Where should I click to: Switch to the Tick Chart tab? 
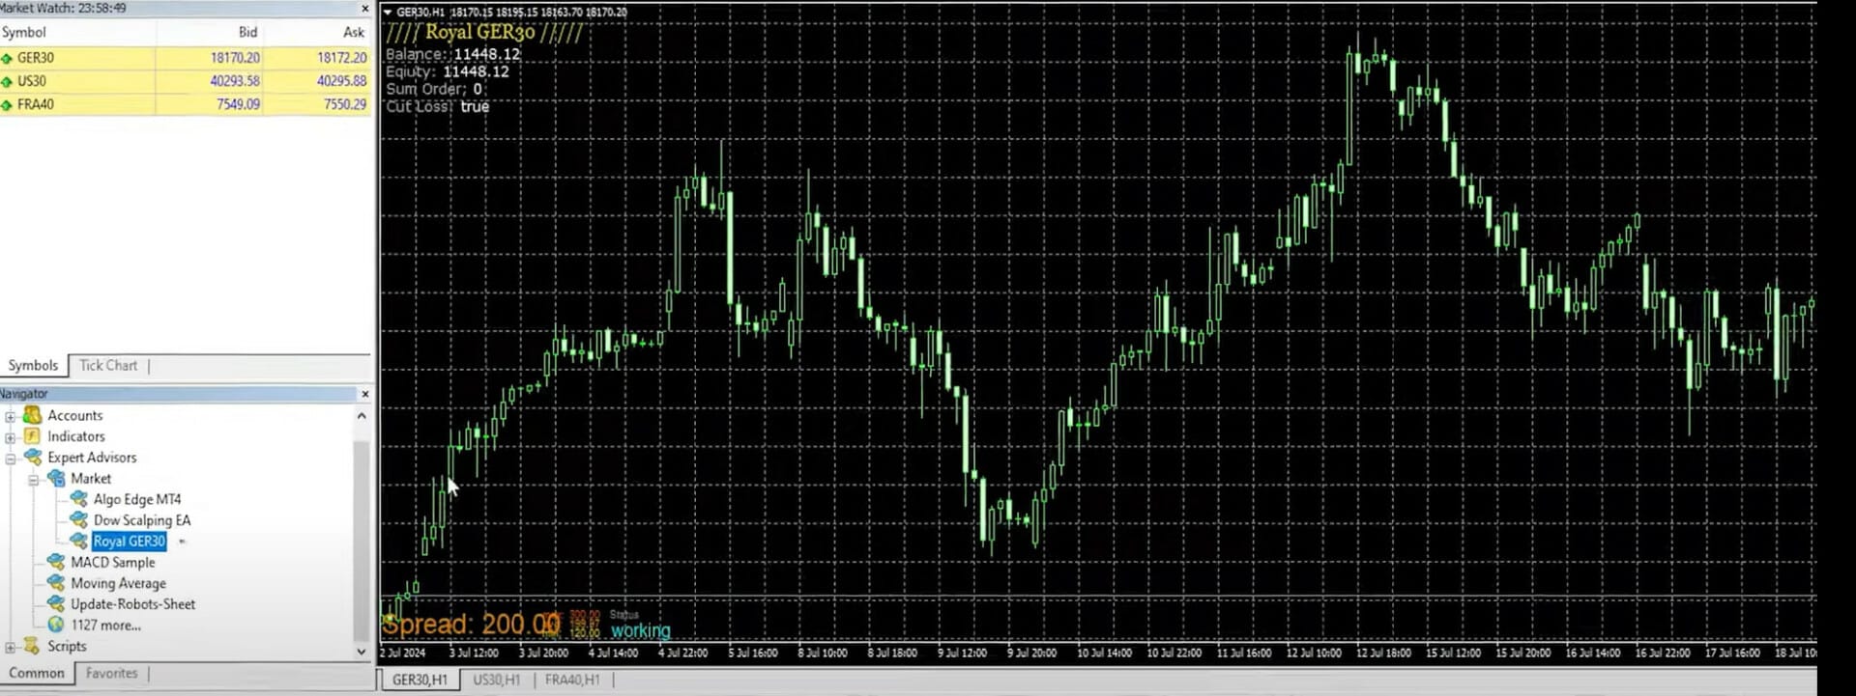(x=108, y=366)
